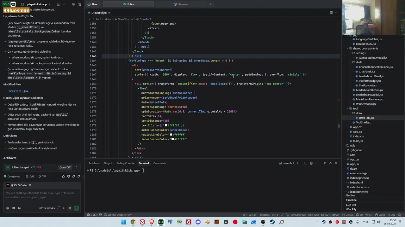
Task: Add a new view with plus tab
Action: click(x=210, y=4)
